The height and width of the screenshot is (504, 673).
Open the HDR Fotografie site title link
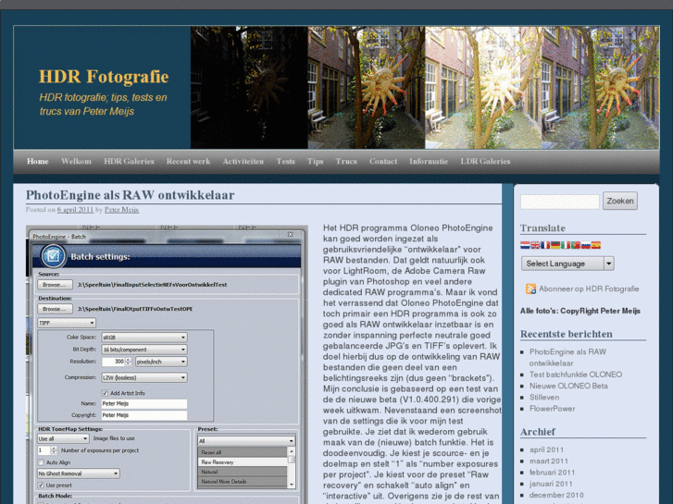tap(104, 77)
